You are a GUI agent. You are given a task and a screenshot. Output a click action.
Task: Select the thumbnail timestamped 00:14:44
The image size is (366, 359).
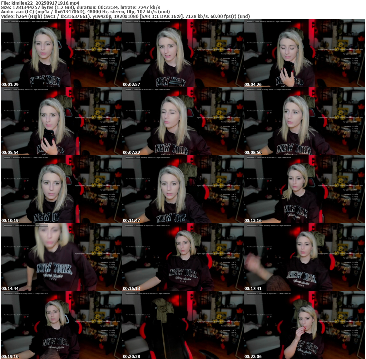tap(61, 257)
